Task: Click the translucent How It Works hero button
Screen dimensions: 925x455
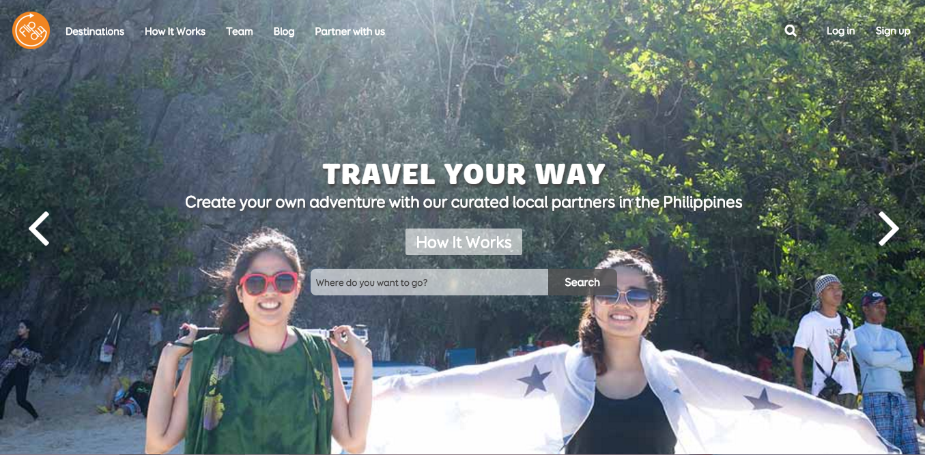Action: click(464, 242)
